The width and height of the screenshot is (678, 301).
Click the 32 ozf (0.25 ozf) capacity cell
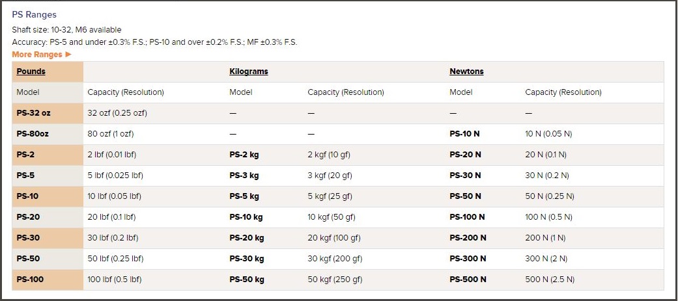click(117, 113)
